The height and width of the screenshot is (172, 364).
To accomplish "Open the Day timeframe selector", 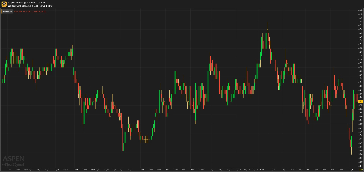I will click(360, 170).
